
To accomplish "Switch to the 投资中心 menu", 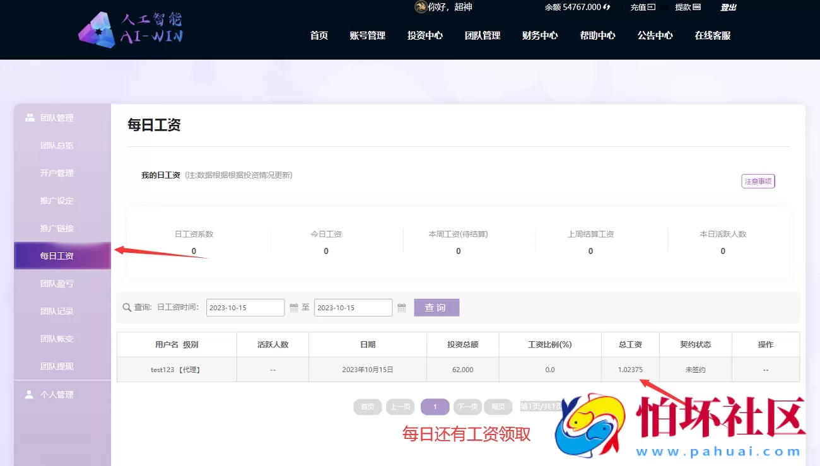I will pyautogui.click(x=425, y=36).
